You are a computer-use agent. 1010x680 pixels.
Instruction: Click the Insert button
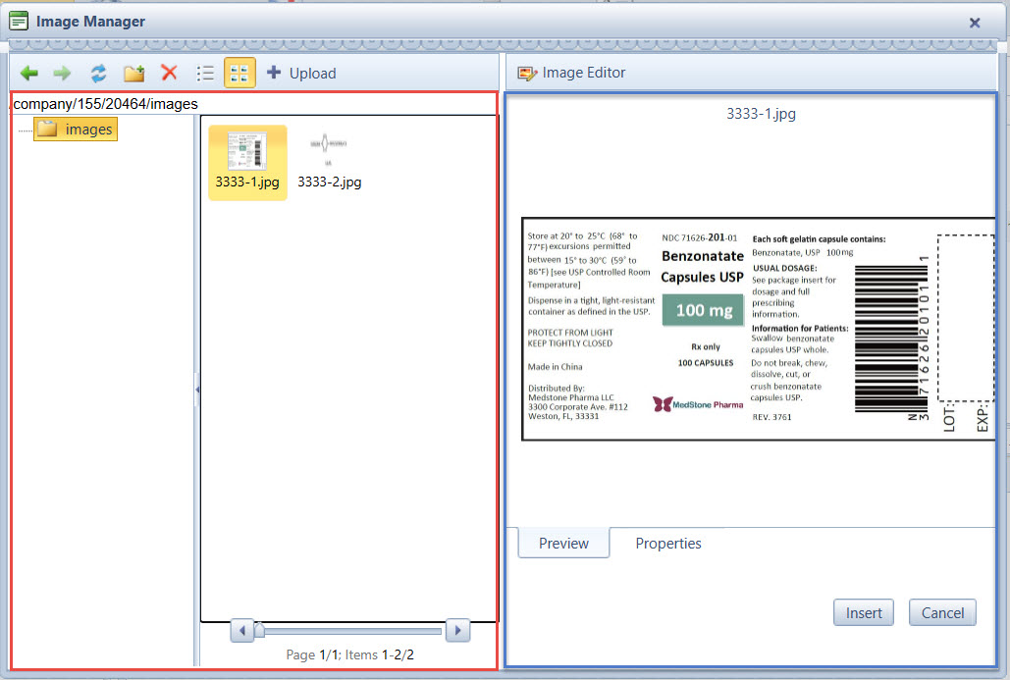click(x=863, y=613)
